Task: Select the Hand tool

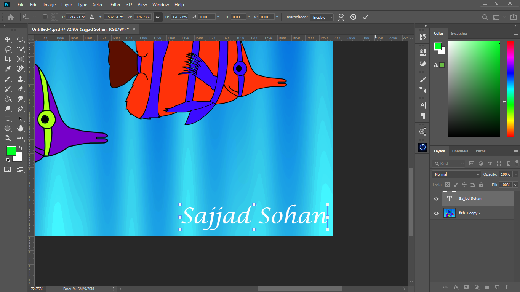Action: point(20,128)
